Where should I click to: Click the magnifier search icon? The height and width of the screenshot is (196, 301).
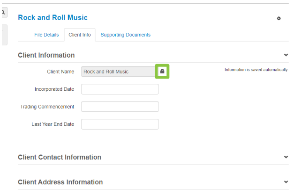[x=3, y=12]
